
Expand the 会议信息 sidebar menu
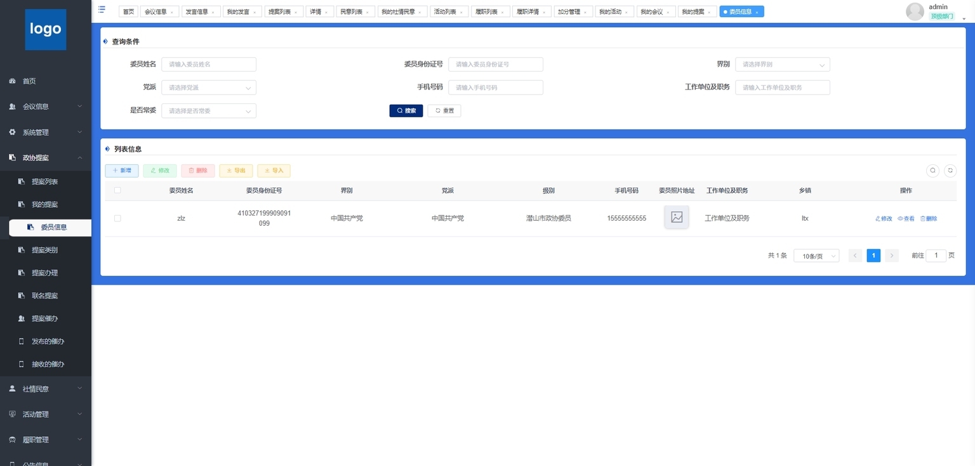80,107
